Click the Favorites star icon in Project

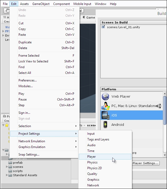point(7,125)
